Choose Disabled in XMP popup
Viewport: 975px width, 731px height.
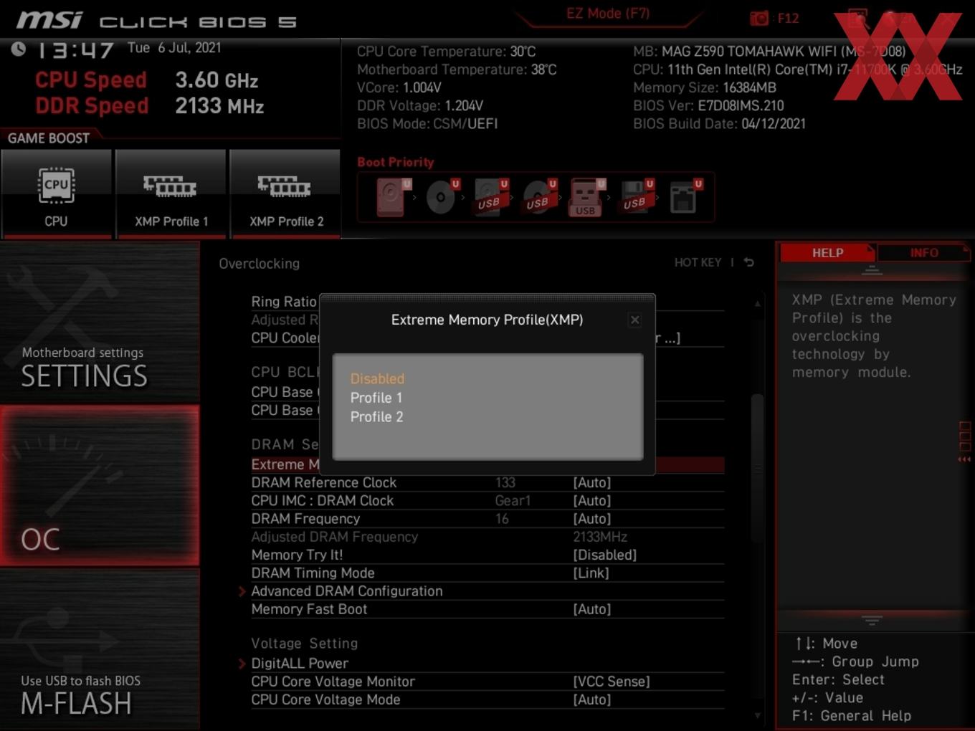pos(377,378)
